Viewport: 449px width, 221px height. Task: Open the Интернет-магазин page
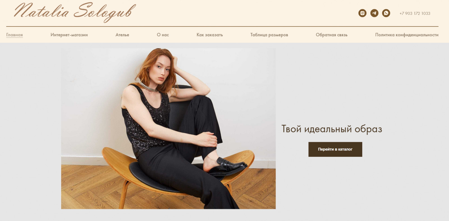[69, 35]
